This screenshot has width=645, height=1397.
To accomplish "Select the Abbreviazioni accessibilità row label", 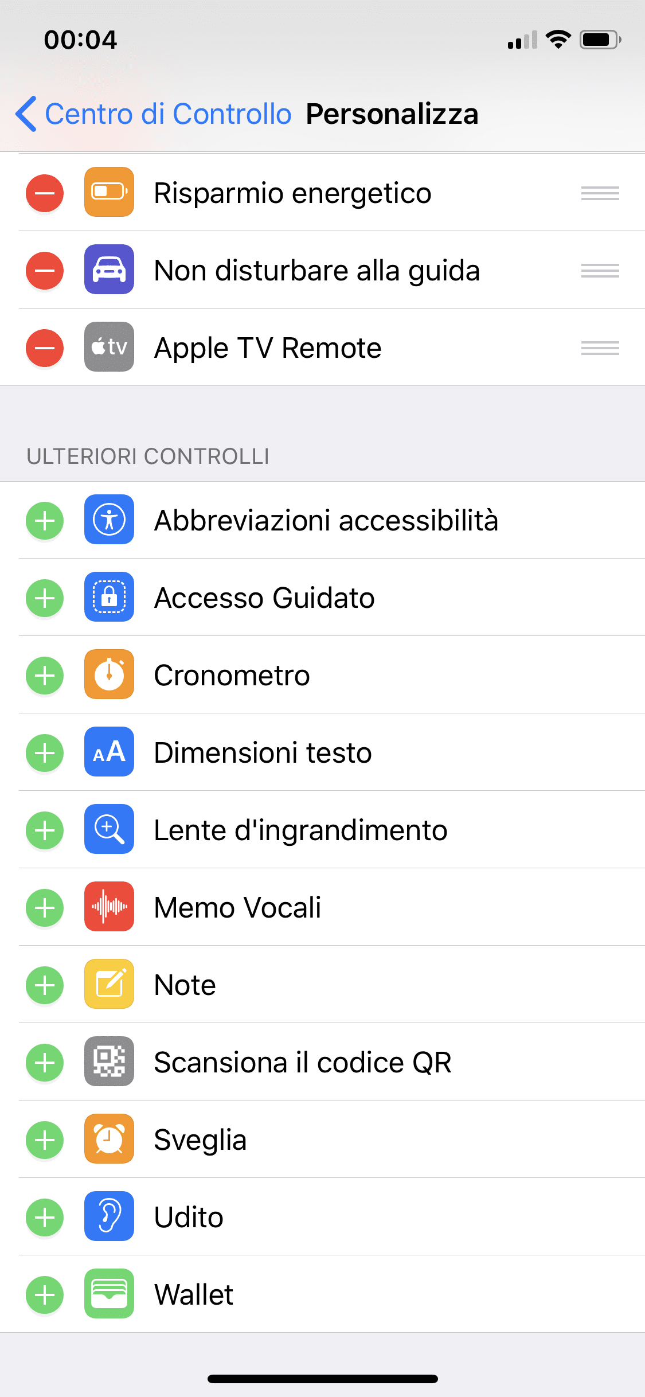I will coord(326,521).
